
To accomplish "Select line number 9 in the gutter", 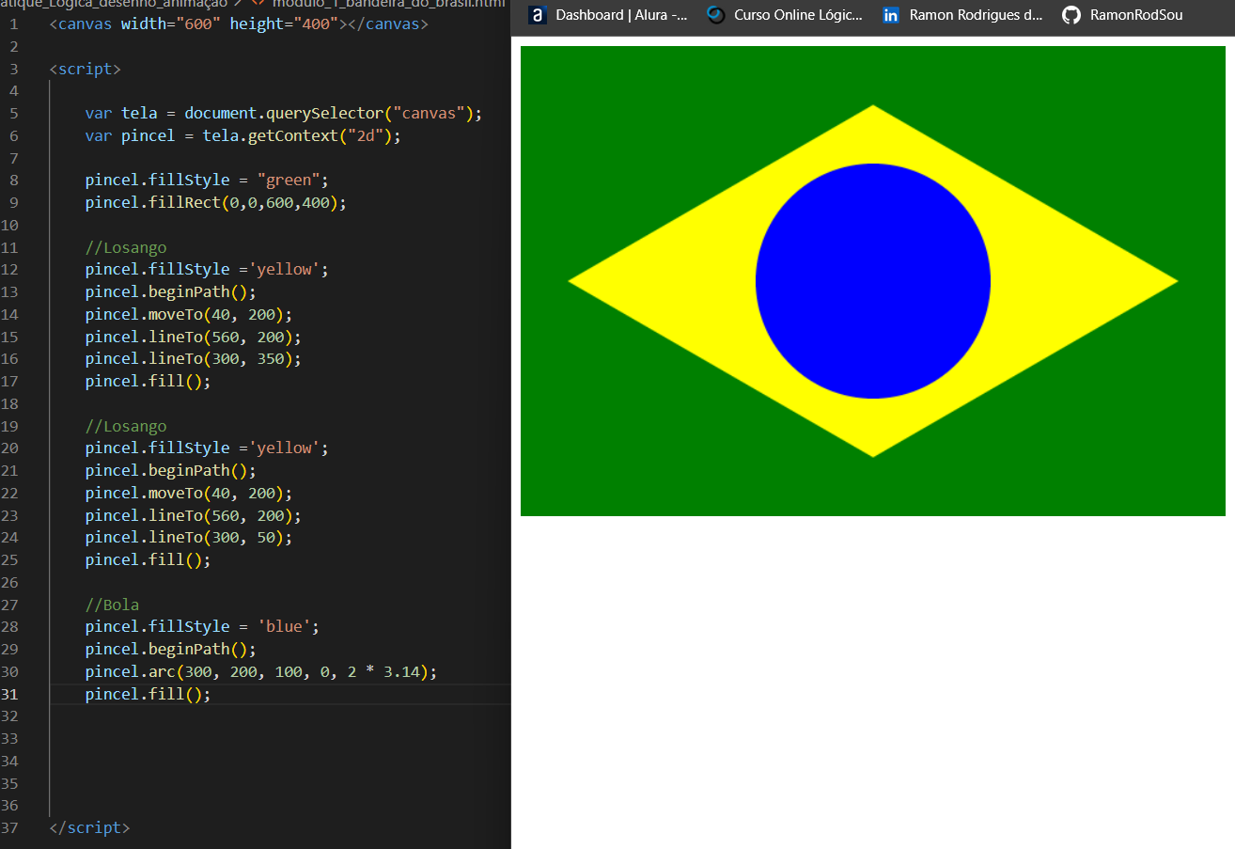I will pyautogui.click(x=13, y=202).
